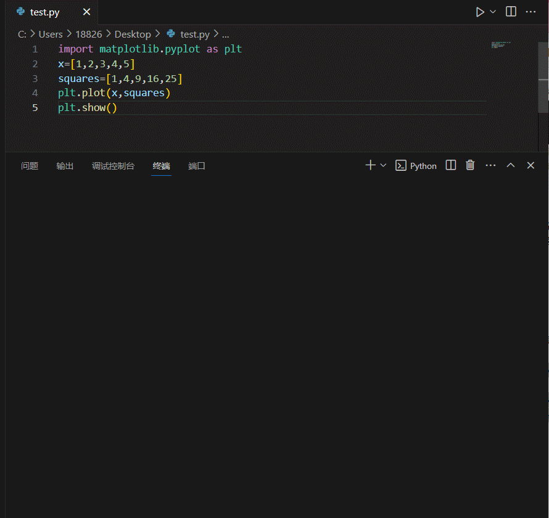
Task: Open terminal launch profile dropdown arrow
Action: [383, 165]
